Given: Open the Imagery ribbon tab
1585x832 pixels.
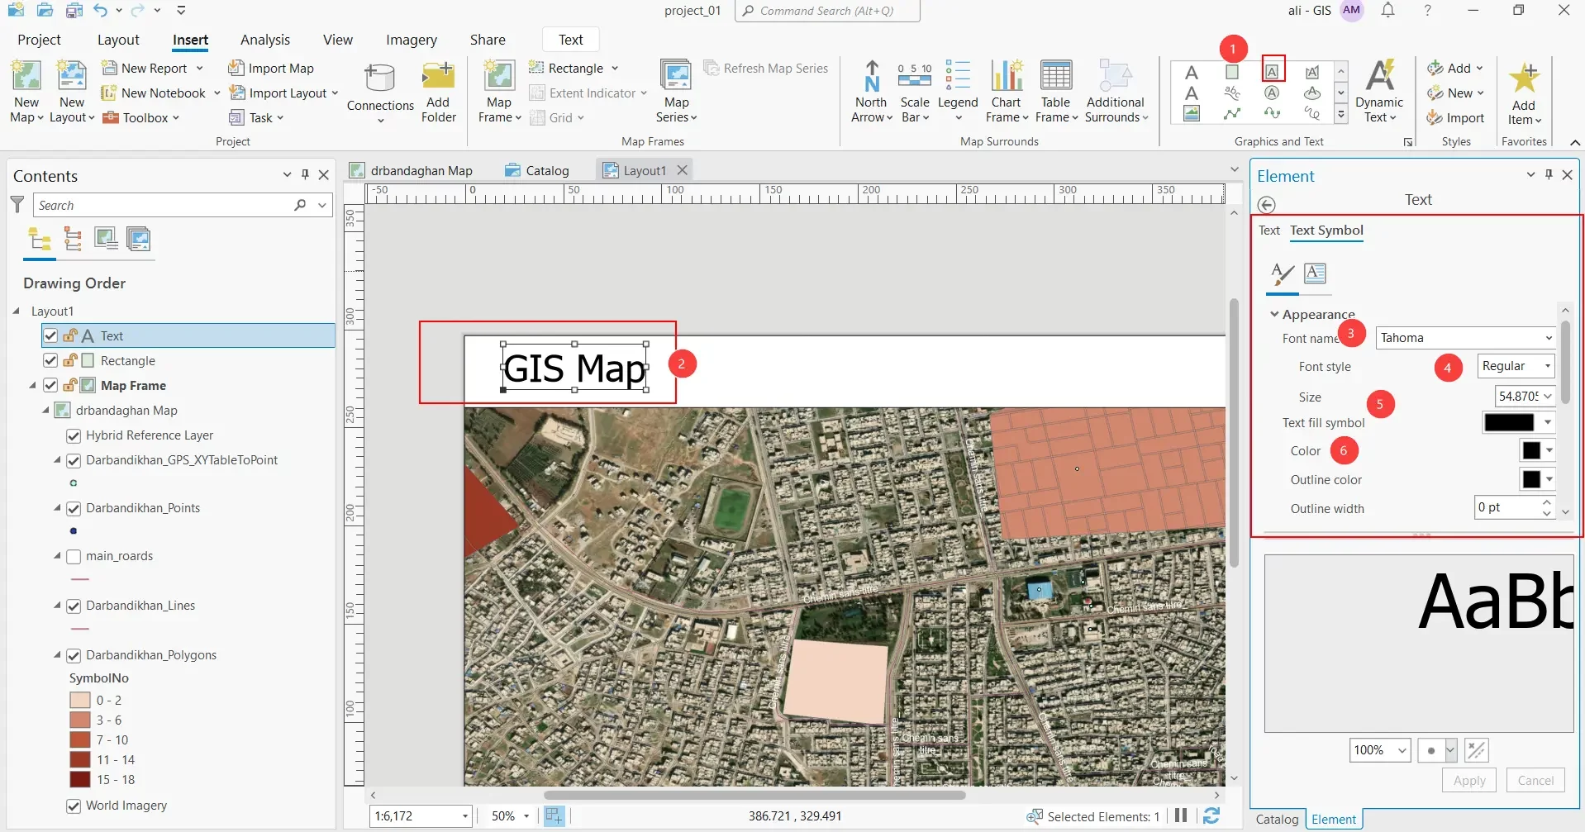Looking at the screenshot, I should (x=412, y=40).
